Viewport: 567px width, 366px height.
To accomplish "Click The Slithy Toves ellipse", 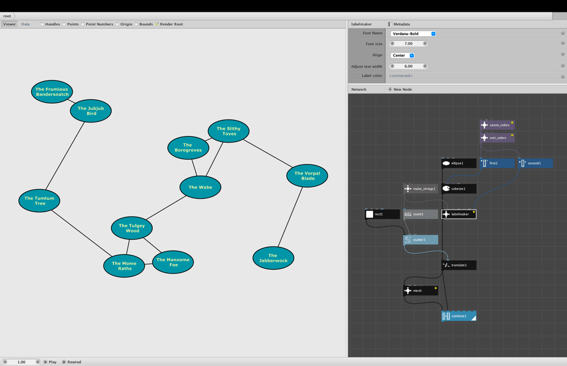I will (229, 131).
